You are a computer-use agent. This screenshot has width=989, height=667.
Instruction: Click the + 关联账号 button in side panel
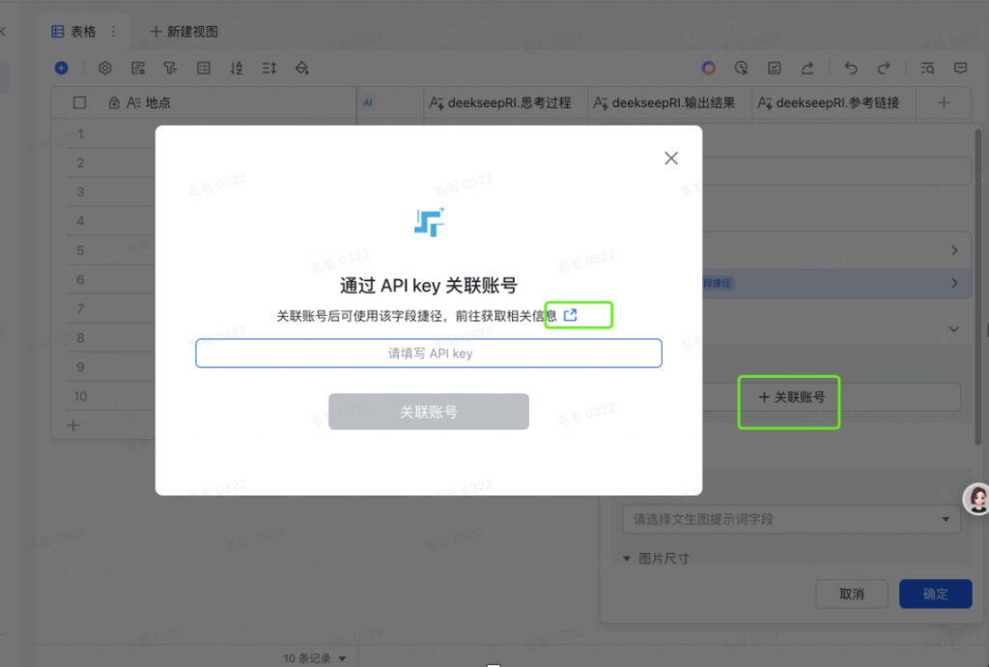pyautogui.click(x=792, y=397)
